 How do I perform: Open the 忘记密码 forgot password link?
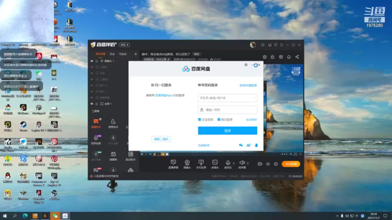251,120
